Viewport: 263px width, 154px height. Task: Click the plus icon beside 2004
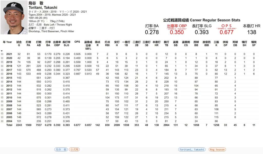[2, 121]
